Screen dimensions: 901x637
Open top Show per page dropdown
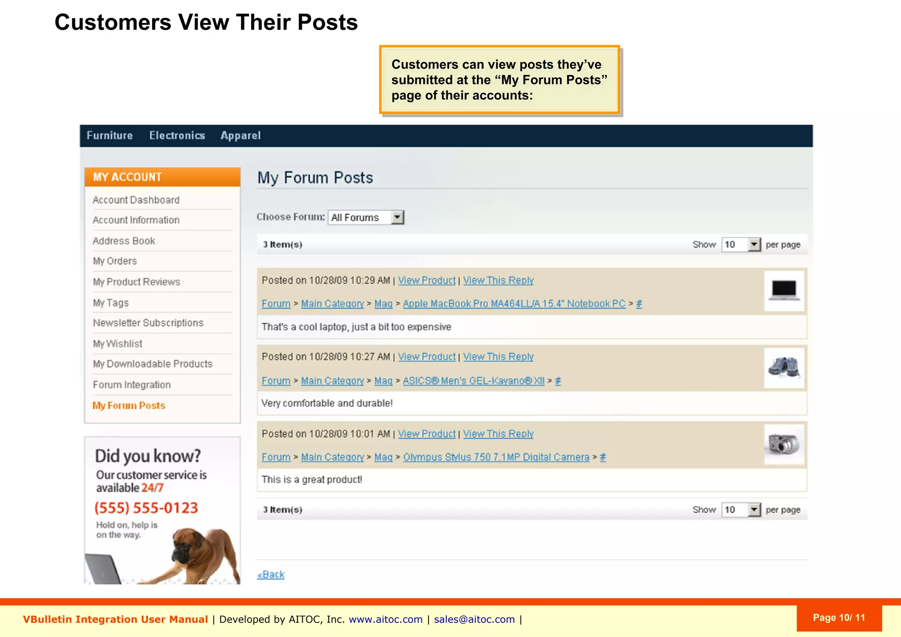741,245
